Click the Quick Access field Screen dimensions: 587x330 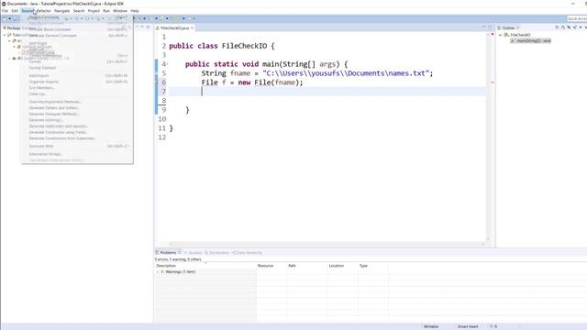click(577, 18)
